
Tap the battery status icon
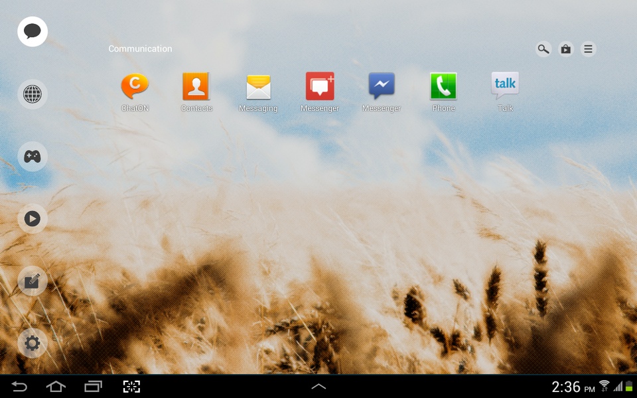tap(629, 386)
